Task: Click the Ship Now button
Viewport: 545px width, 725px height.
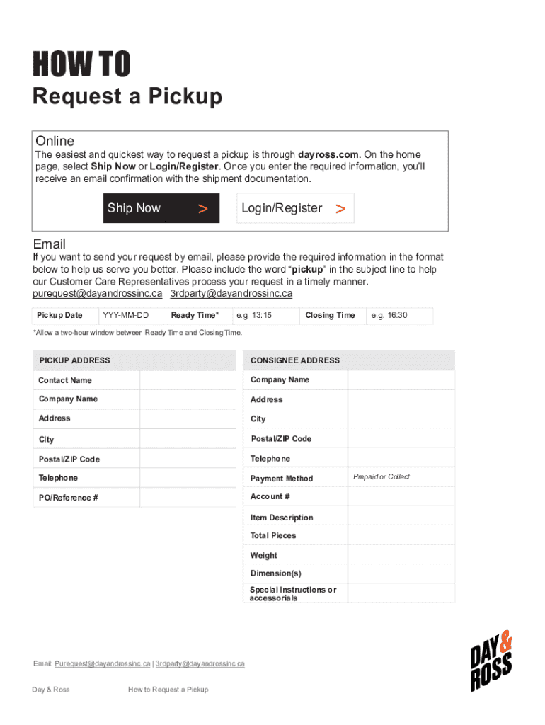Action: click(x=161, y=208)
